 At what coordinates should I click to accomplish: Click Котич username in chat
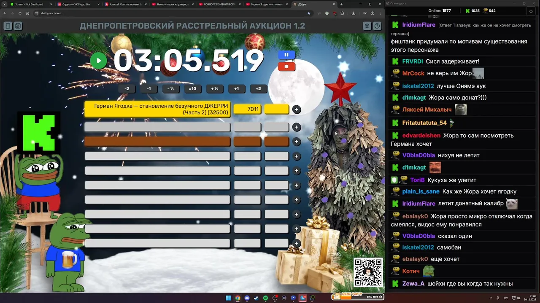[x=410, y=271]
